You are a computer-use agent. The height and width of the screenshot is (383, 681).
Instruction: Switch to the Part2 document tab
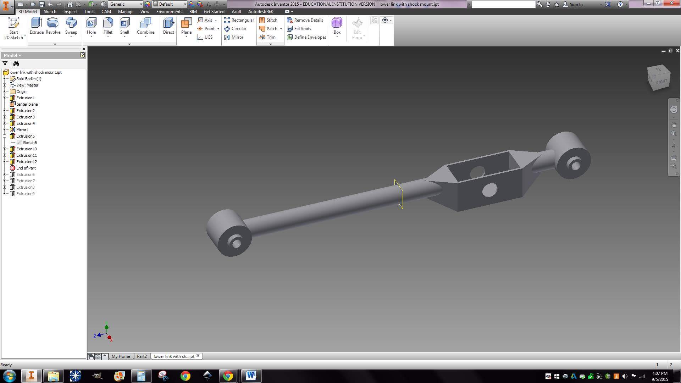click(142, 356)
